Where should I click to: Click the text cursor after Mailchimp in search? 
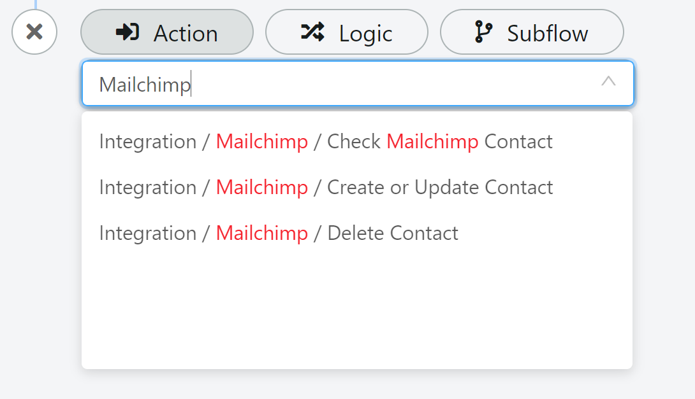(x=191, y=83)
